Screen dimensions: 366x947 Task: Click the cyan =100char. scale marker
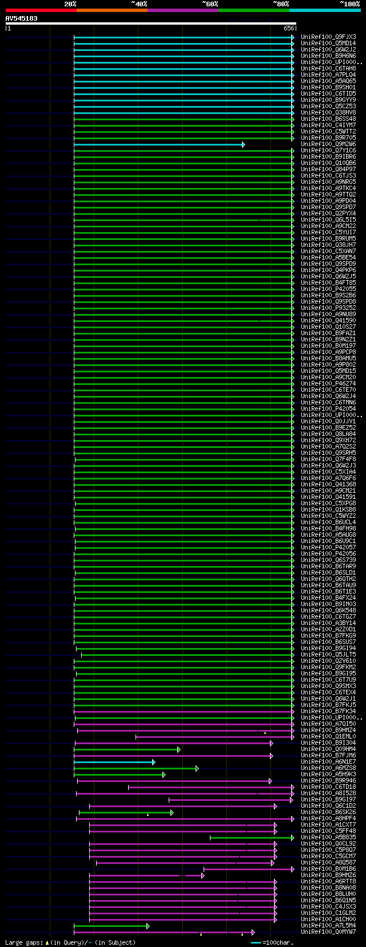pyautogui.click(x=256, y=942)
